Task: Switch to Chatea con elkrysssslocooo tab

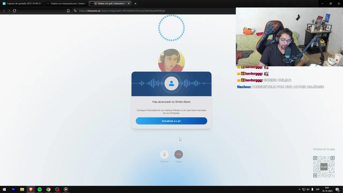Action: (66, 3)
